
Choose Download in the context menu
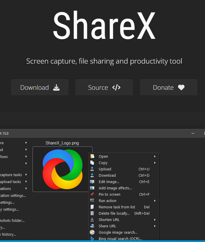tap(124, 175)
